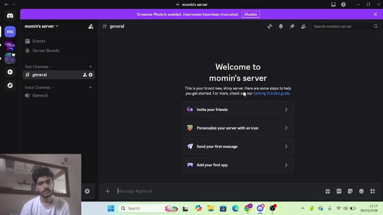This screenshot has height=215, width=383.
Task: Open invite people icon beside server name
Action: [x=91, y=27]
